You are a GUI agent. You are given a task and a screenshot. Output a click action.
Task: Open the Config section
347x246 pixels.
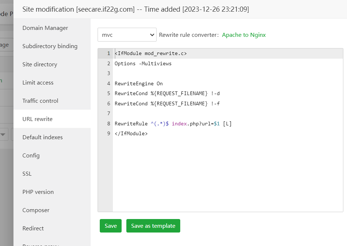pyautogui.click(x=31, y=156)
